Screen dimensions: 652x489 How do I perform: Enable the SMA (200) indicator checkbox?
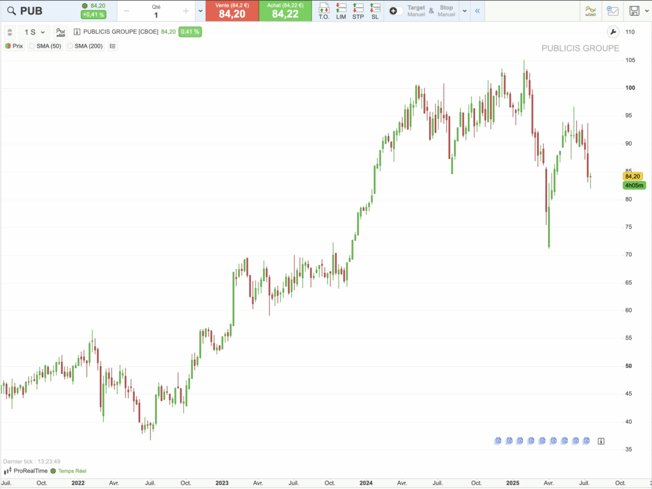pyautogui.click(x=70, y=46)
